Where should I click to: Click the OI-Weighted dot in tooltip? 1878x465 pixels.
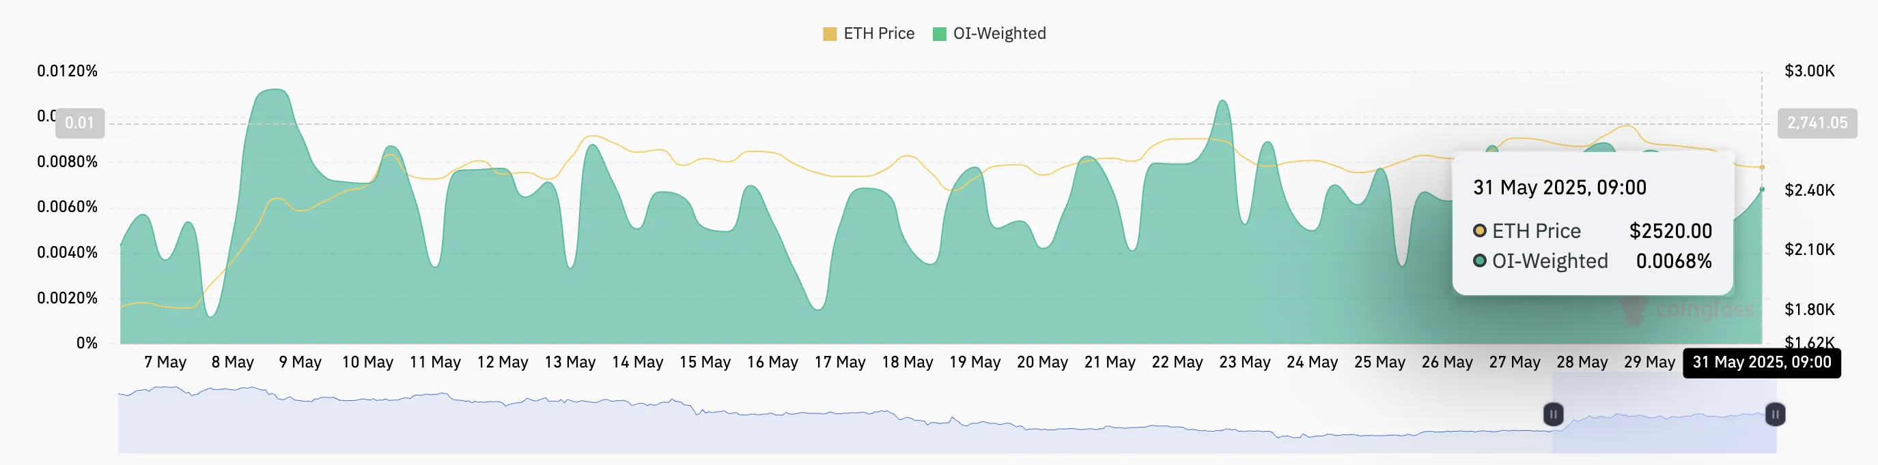pos(1479,260)
